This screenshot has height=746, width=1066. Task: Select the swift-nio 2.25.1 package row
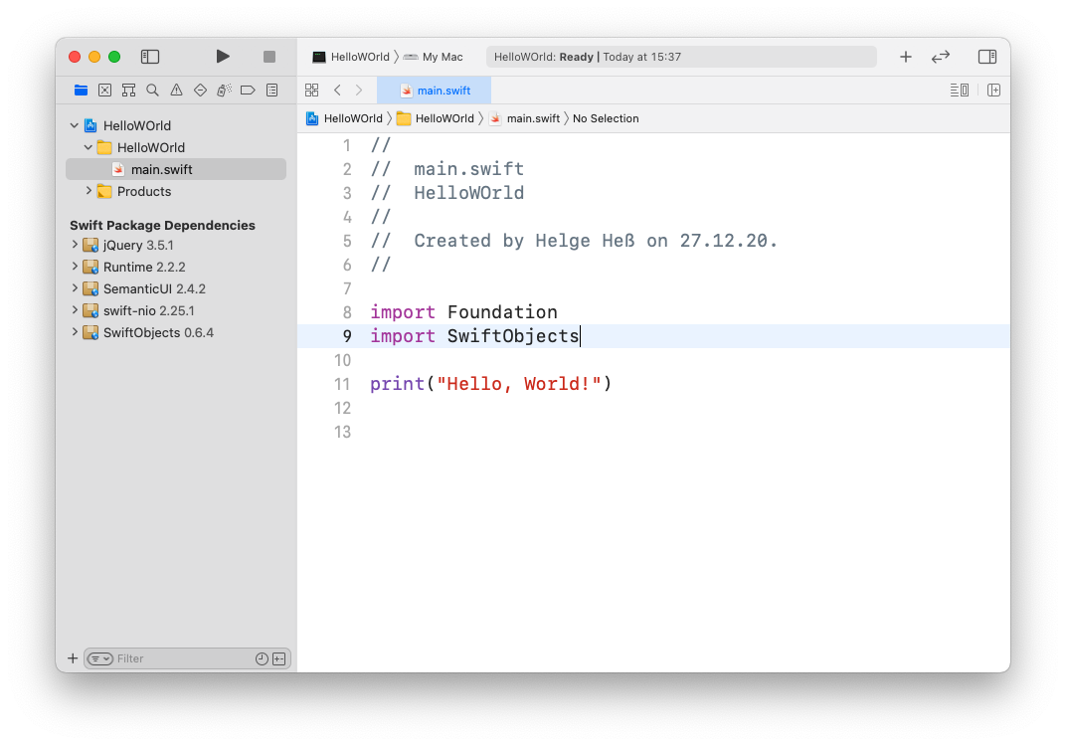pyautogui.click(x=176, y=310)
